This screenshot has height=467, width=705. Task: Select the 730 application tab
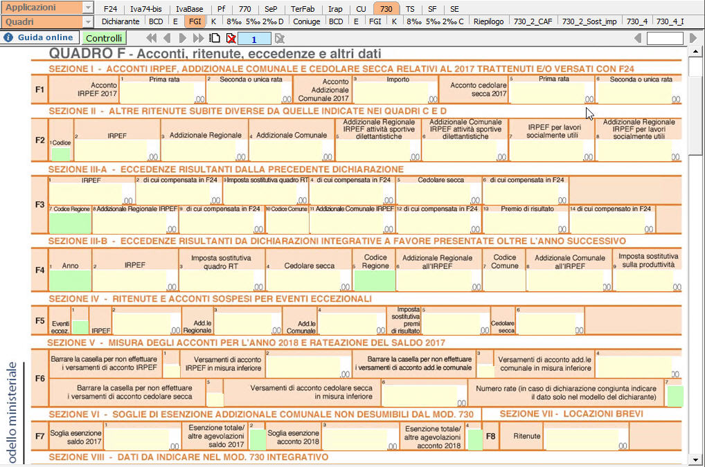(x=386, y=8)
